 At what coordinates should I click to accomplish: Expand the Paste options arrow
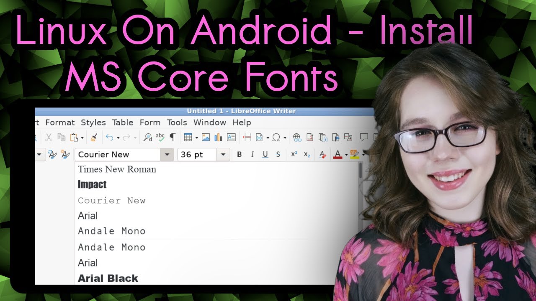pos(82,138)
